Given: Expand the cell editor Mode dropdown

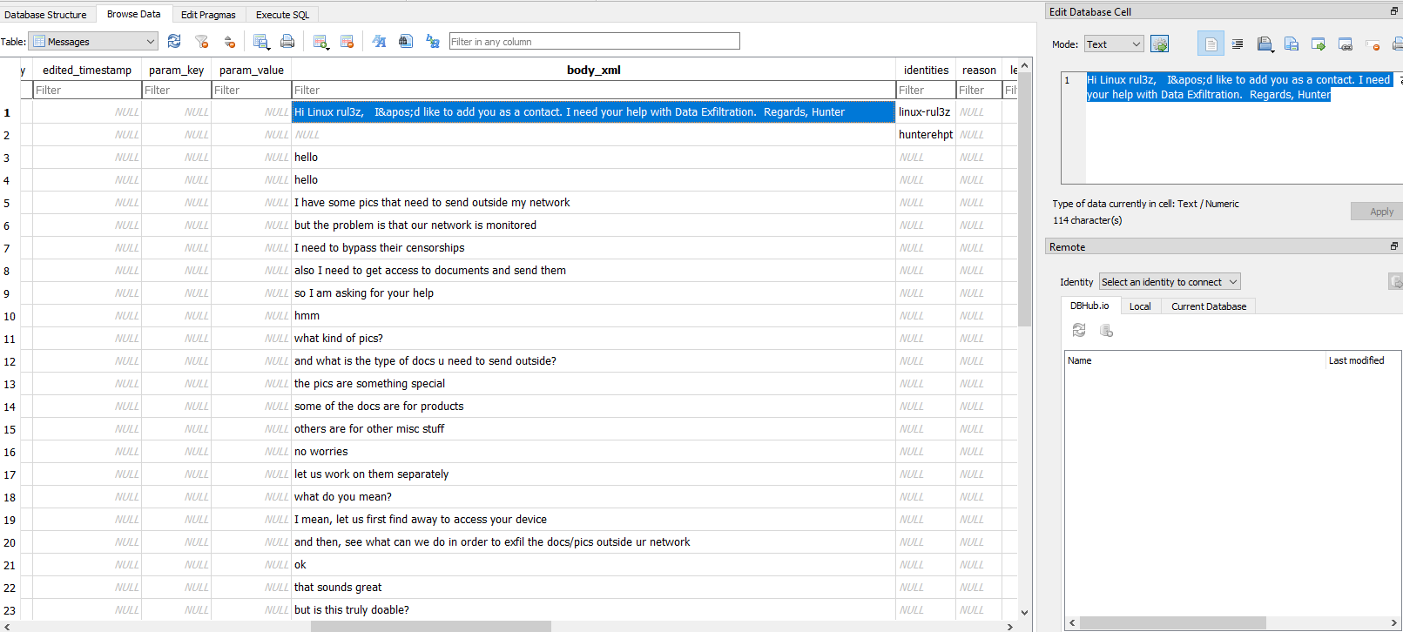Looking at the screenshot, I should tap(1114, 44).
